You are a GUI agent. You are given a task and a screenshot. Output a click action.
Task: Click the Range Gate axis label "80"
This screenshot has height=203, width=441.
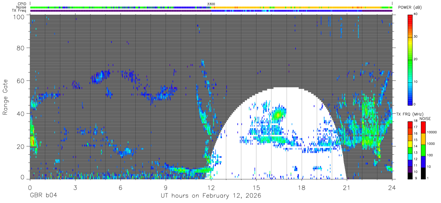tap(21, 48)
